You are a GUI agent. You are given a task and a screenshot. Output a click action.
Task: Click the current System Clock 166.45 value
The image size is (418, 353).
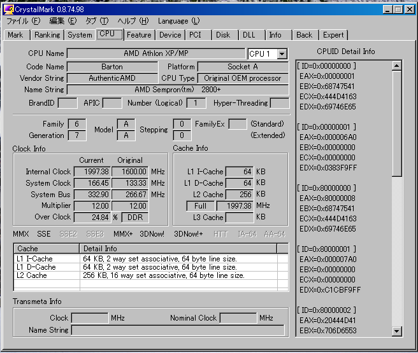92,183
